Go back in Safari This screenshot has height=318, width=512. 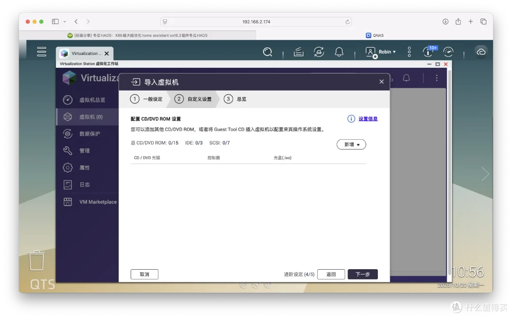click(76, 21)
